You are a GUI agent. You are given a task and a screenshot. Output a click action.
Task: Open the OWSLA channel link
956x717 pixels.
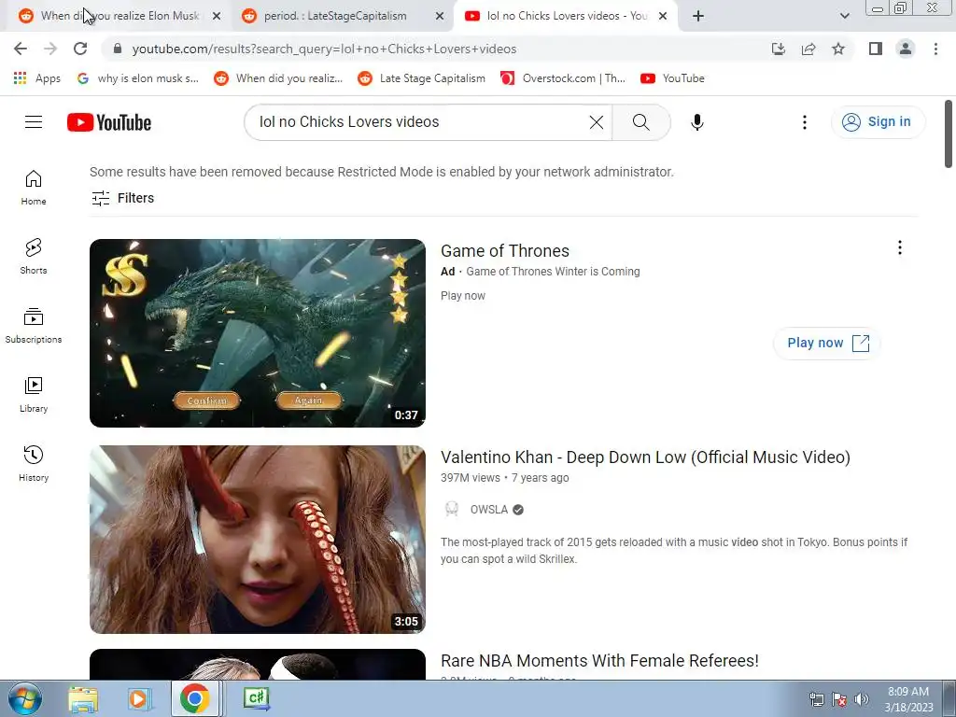[489, 510]
